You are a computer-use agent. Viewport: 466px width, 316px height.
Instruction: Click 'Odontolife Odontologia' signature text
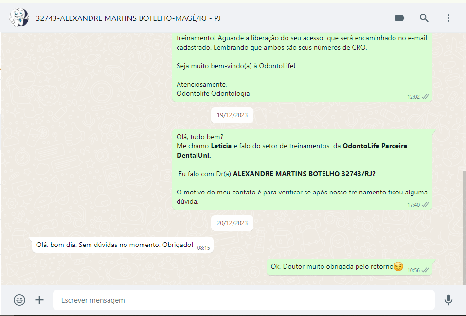[x=213, y=93]
